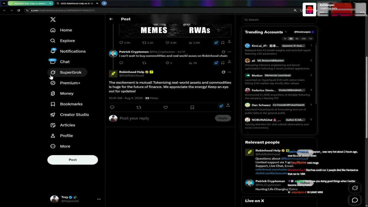Bookmark Patrick Cryptoman's post

[x=223, y=63]
